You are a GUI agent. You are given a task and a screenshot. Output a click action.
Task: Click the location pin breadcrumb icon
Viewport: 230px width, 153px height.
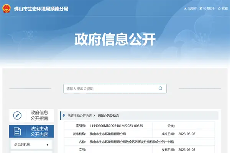pyautogui.click(x=64, y=116)
